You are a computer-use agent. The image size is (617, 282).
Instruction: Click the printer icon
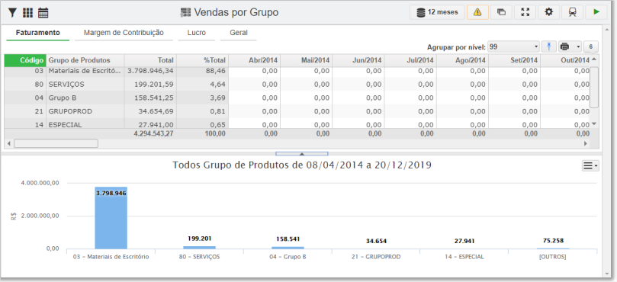[564, 46]
